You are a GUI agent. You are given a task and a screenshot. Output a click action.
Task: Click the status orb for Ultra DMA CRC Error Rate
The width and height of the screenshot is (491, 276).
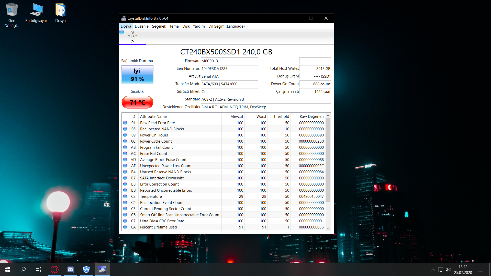[x=125, y=221]
